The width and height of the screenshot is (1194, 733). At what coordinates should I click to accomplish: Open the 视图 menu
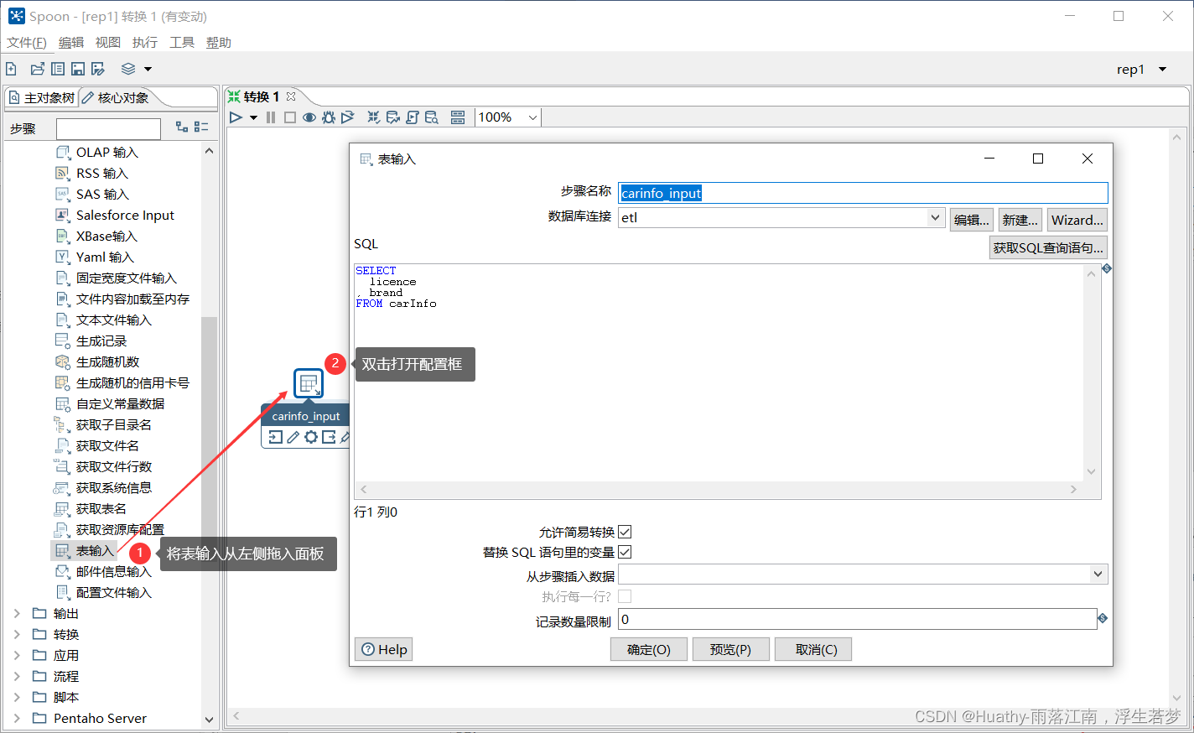[108, 43]
